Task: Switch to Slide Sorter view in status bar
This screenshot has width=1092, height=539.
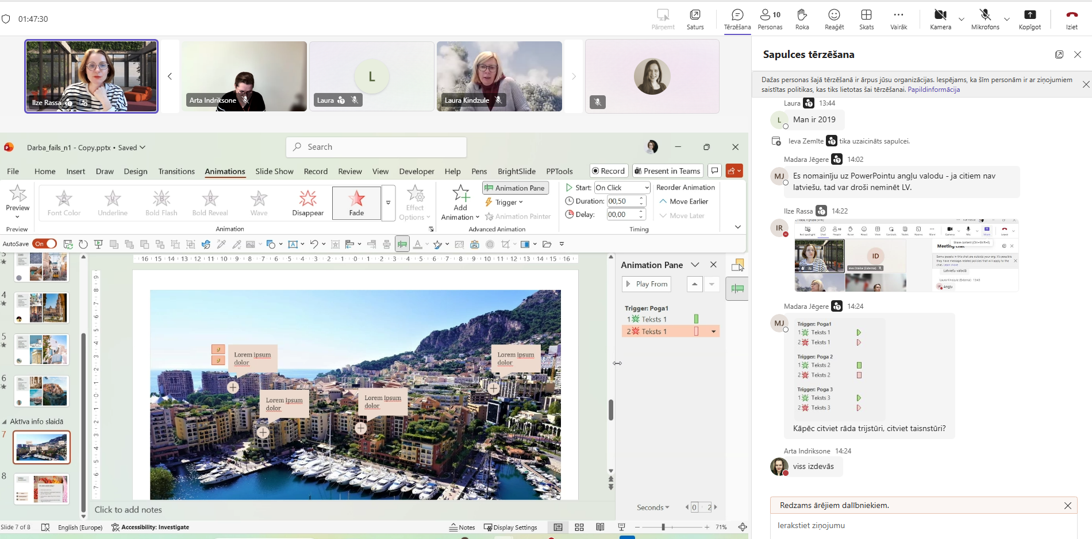Action: [579, 527]
